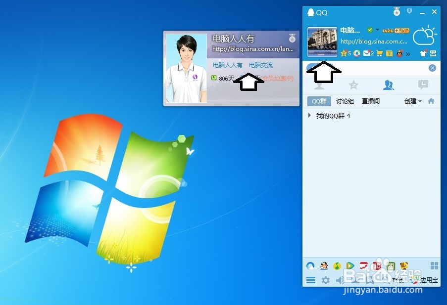447x305 pixels.
Task: Open the 电脑交流 link on card
Action: click(261, 65)
